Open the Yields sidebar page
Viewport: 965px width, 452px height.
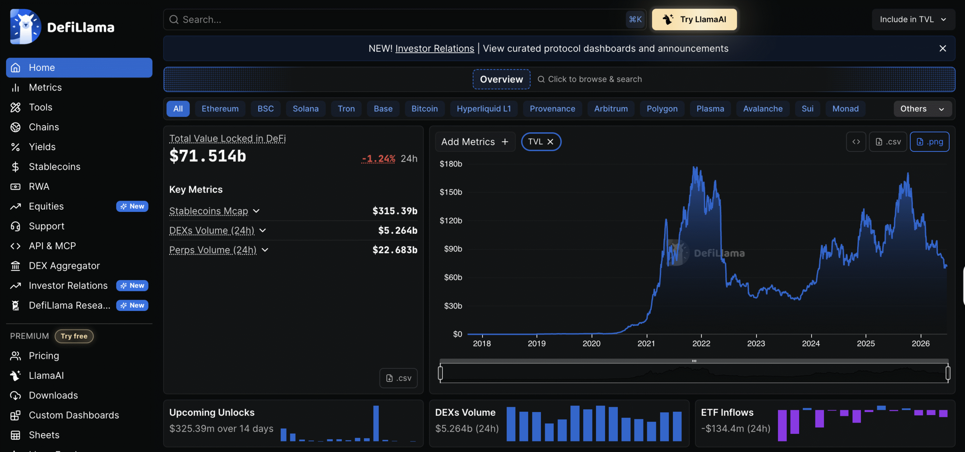(x=79, y=147)
